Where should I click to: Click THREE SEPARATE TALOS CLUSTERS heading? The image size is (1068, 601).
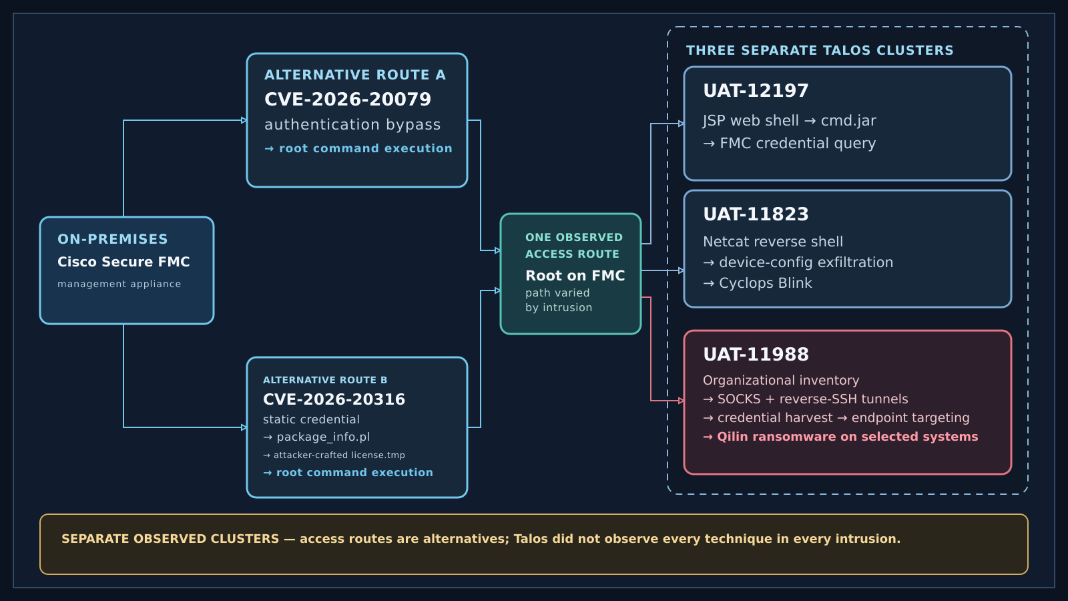pos(820,51)
